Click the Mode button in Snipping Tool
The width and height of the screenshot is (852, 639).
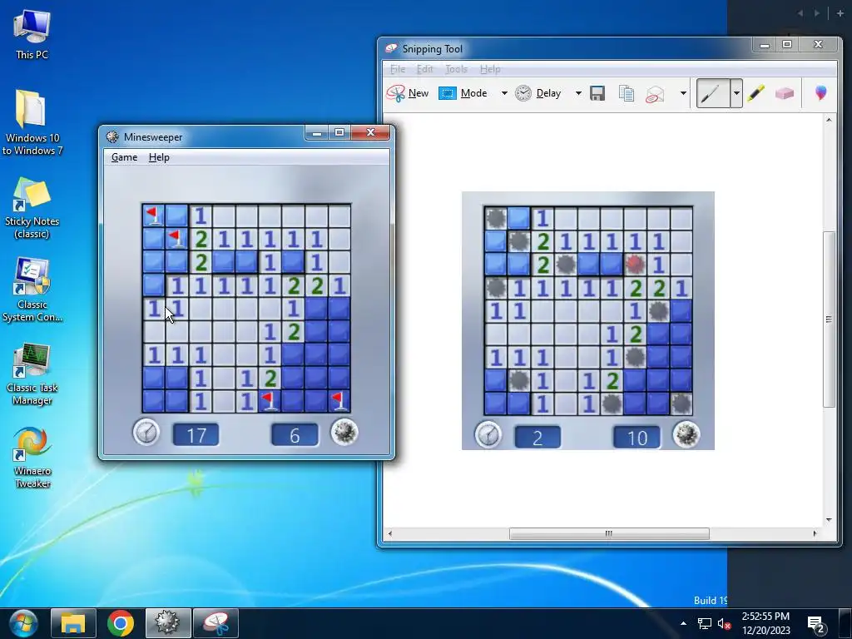[463, 93]
